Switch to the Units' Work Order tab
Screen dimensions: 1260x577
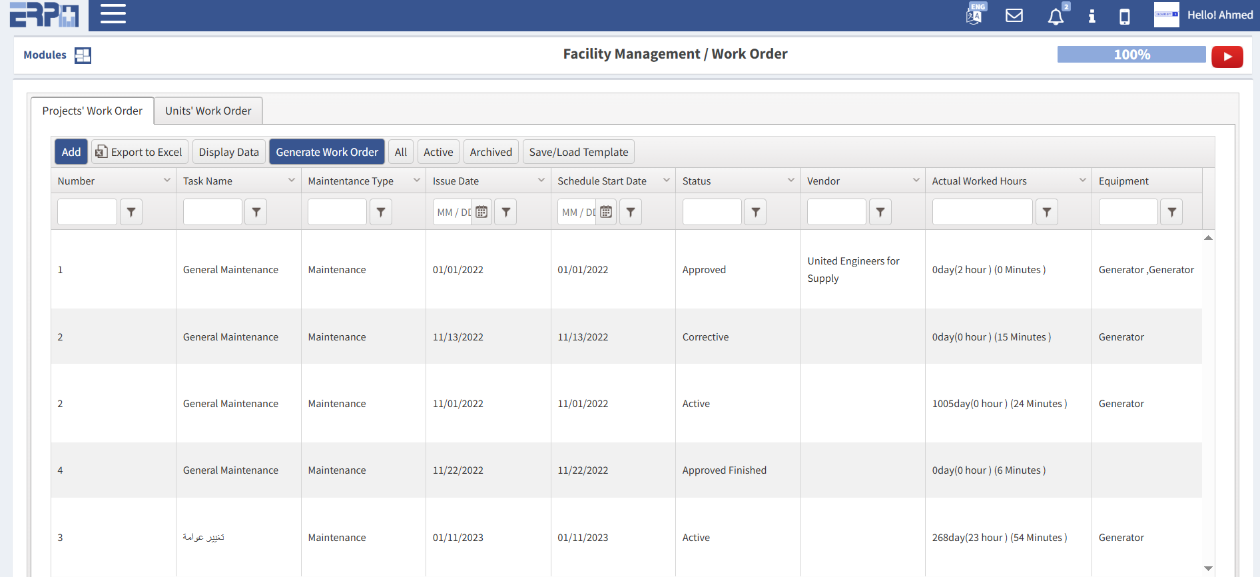click(x=208, y=111)
